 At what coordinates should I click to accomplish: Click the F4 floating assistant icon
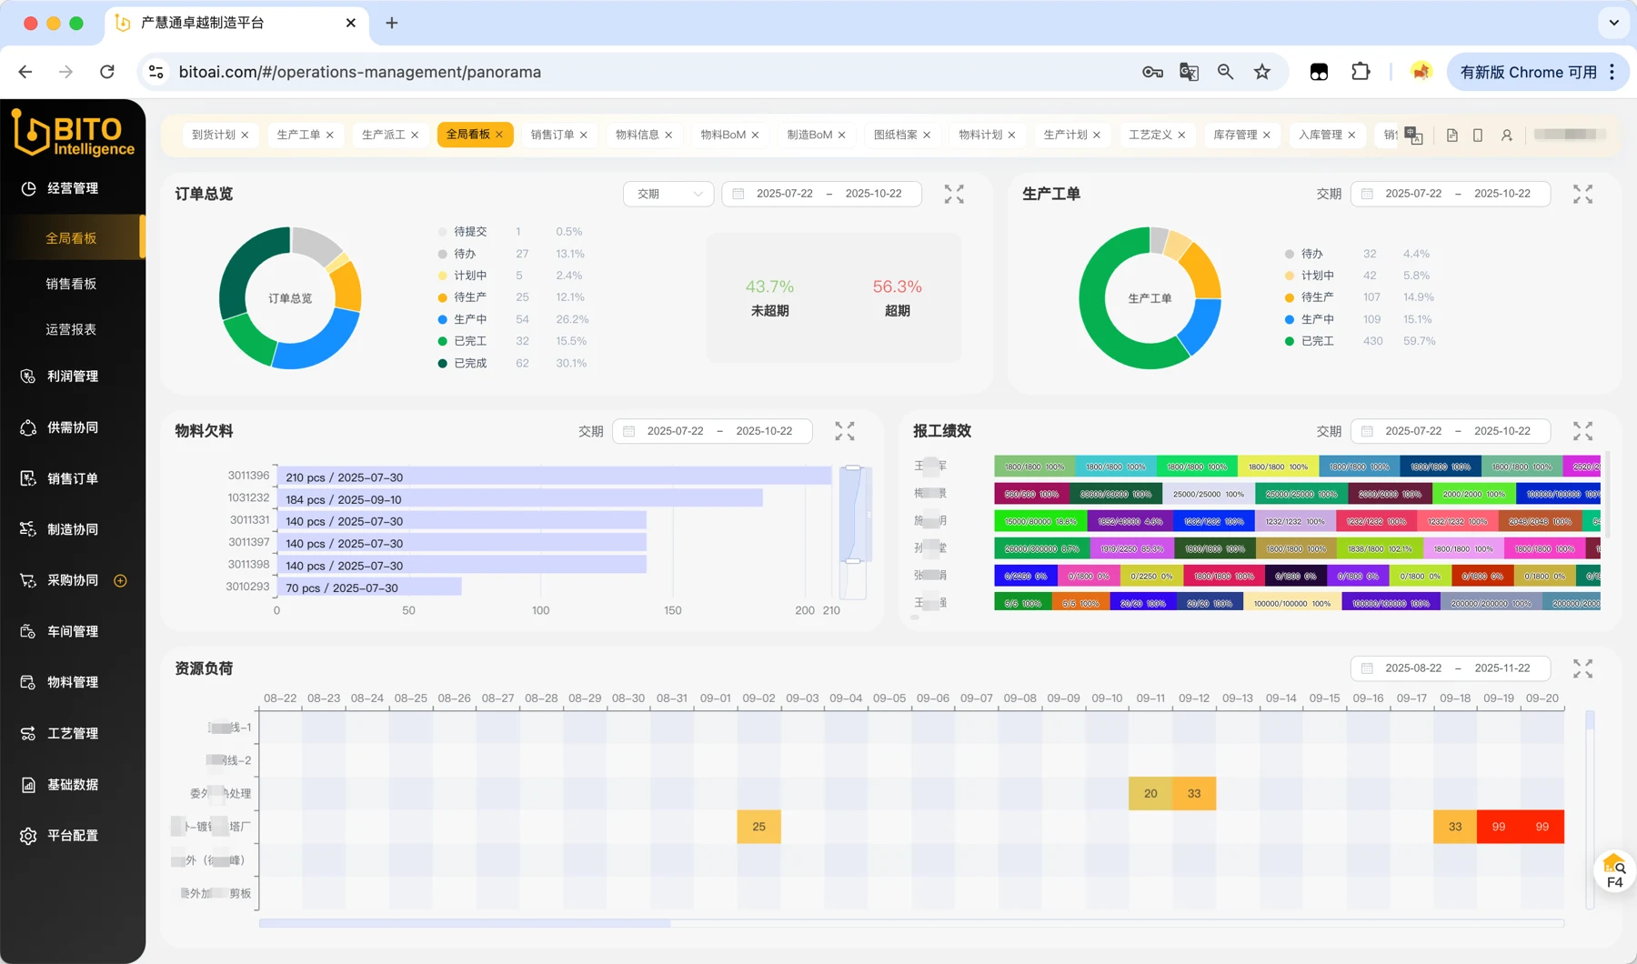(1615, 871)
